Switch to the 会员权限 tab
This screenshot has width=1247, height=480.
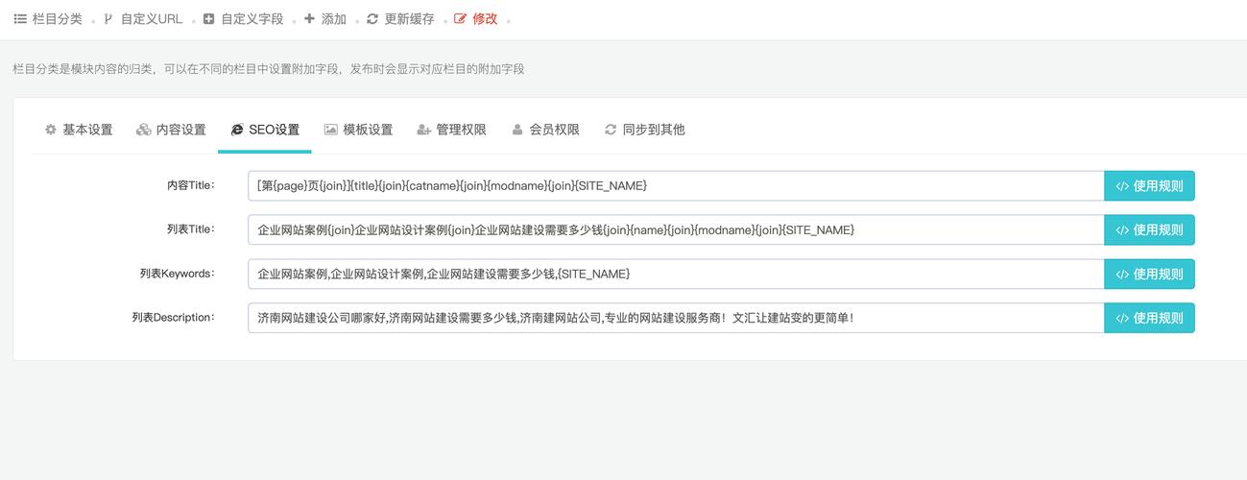pos(545,130)
